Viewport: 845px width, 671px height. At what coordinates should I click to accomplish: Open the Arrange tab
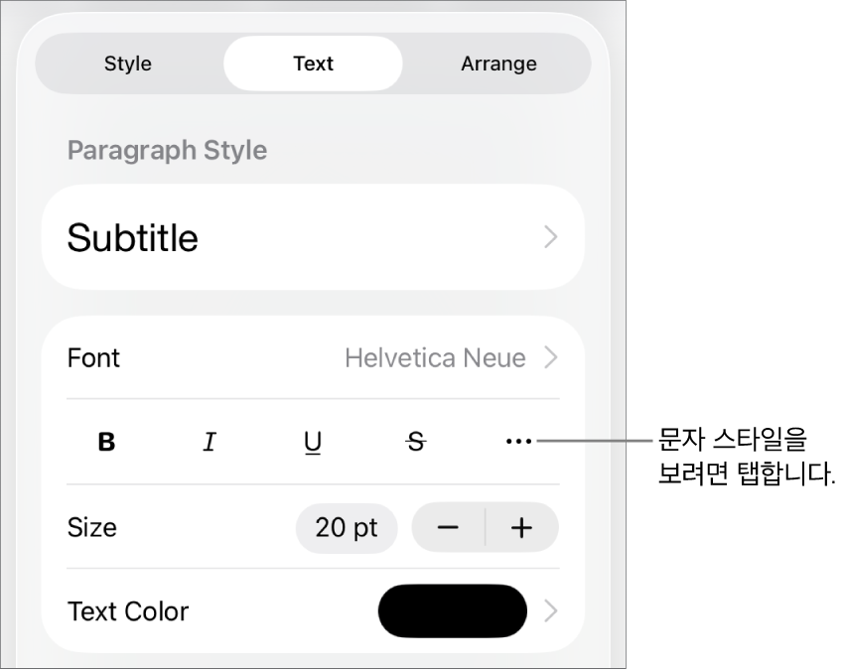click(498, 64)
